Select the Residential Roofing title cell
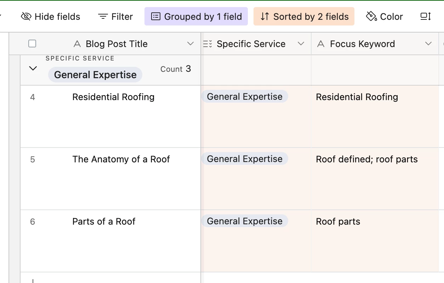Image resolution: width=444 pixels, height=283 pixels. click(113, 97)
